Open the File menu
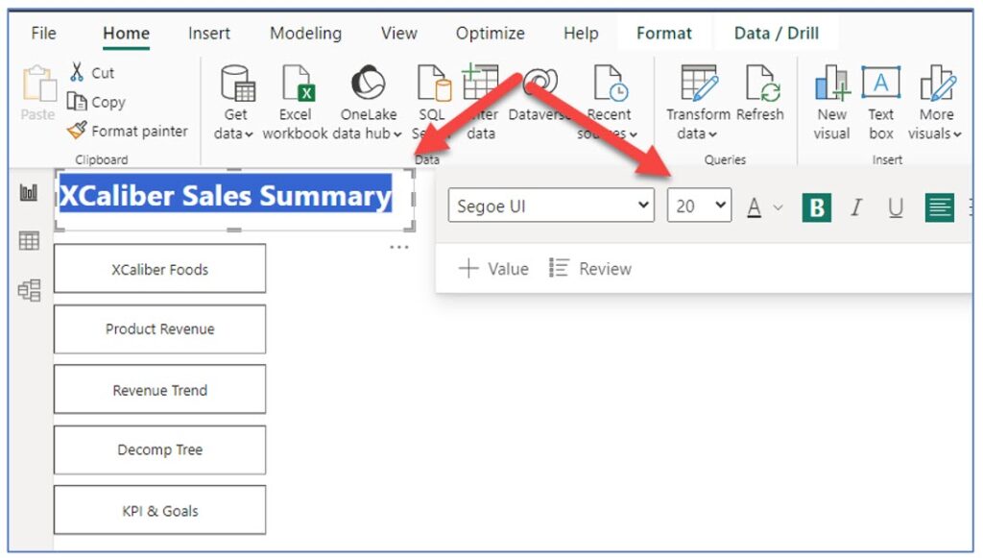Viewport: 983px width, 558px height. coord(43,34)
